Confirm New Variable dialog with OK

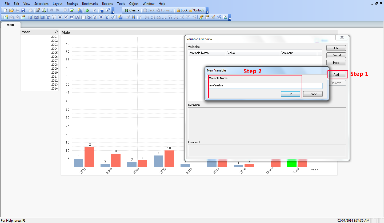[x=290, y=94]
